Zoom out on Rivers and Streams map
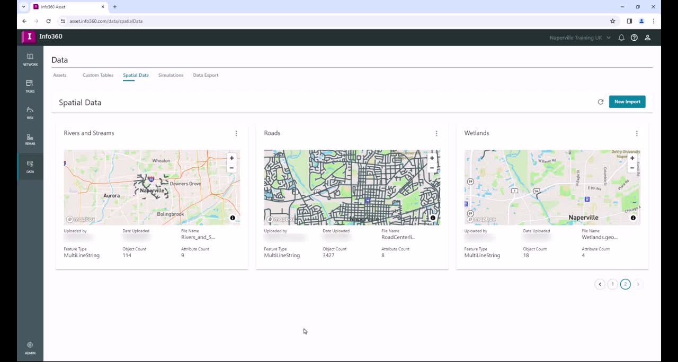The image size is (678, 362). pyautogui.click(x=231, y=168)
